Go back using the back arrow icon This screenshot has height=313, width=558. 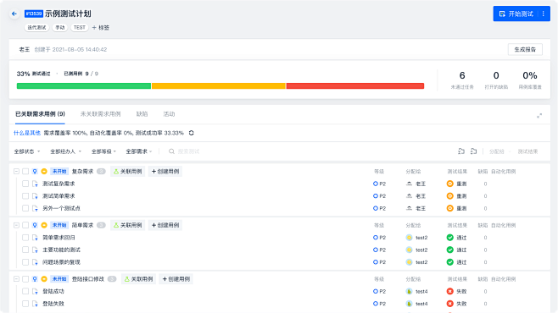point(14,14)
